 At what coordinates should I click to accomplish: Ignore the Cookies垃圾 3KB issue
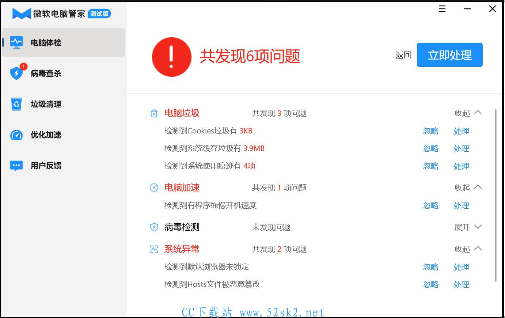[x=431, y=131]
